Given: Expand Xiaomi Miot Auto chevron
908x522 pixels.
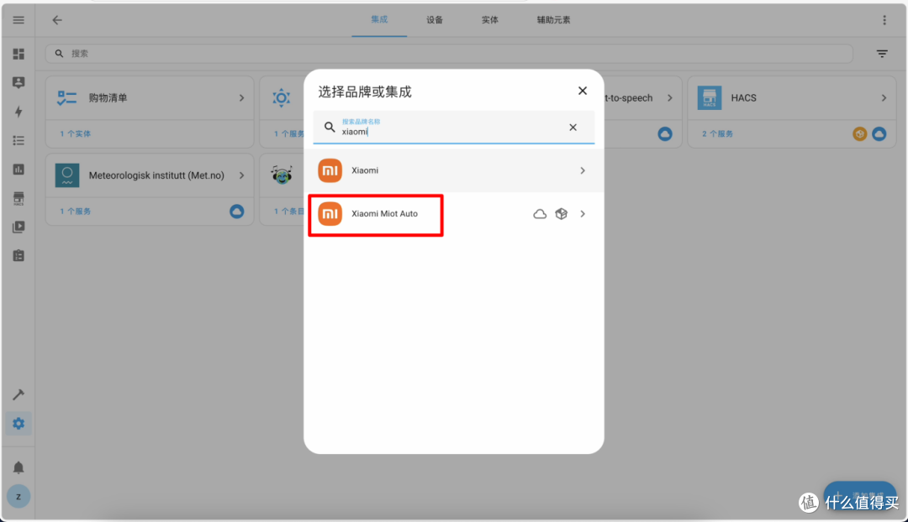Looking at the screenshot, I should (x=583, y=214).
